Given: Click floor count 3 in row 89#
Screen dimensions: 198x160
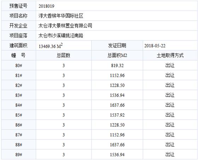Looking at the screenshot, I should pyautogui.click(x=64, y=155).
